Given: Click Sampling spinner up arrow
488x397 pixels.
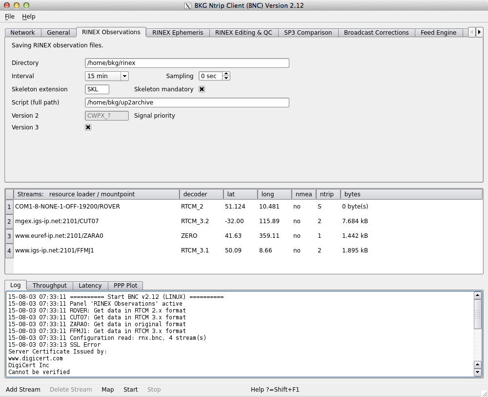Looking at the screenshot, I should (226, 74).
